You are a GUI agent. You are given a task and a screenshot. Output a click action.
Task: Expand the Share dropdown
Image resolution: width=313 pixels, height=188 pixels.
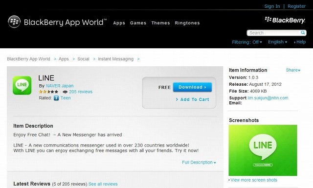tap(293, 70)
